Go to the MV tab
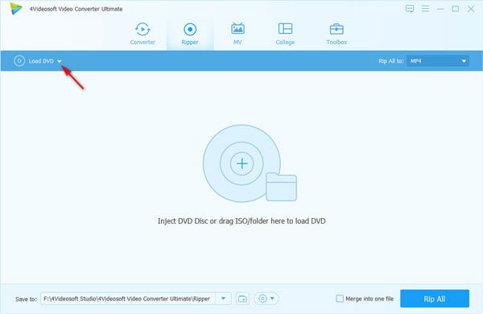483x314 pixels. point(237,34)
